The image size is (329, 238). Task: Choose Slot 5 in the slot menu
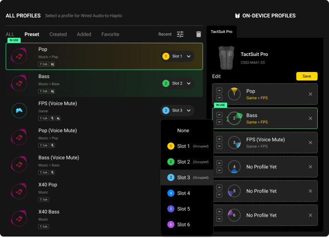pos(187,209)
